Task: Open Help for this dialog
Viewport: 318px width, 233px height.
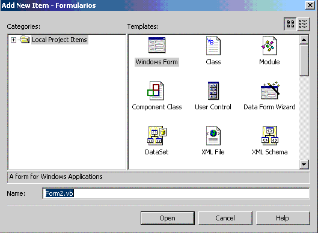Action: [283, 218]
